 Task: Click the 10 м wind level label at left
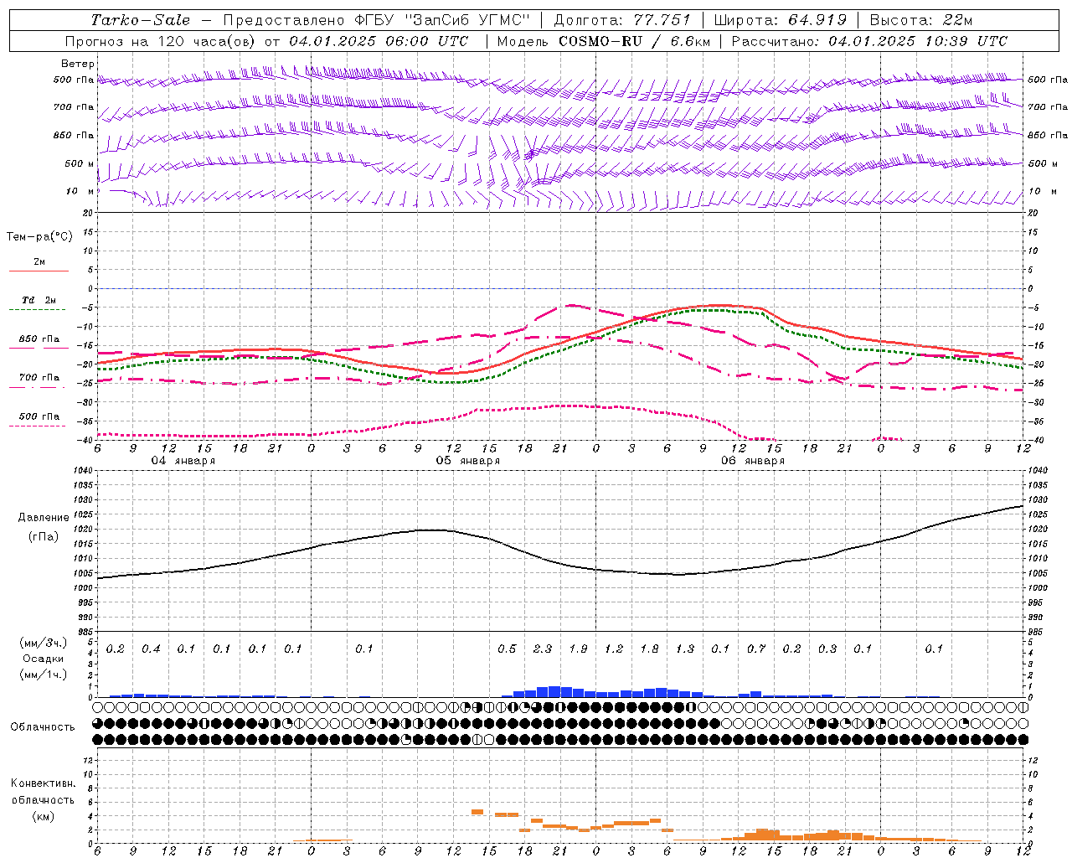(80, 191)
